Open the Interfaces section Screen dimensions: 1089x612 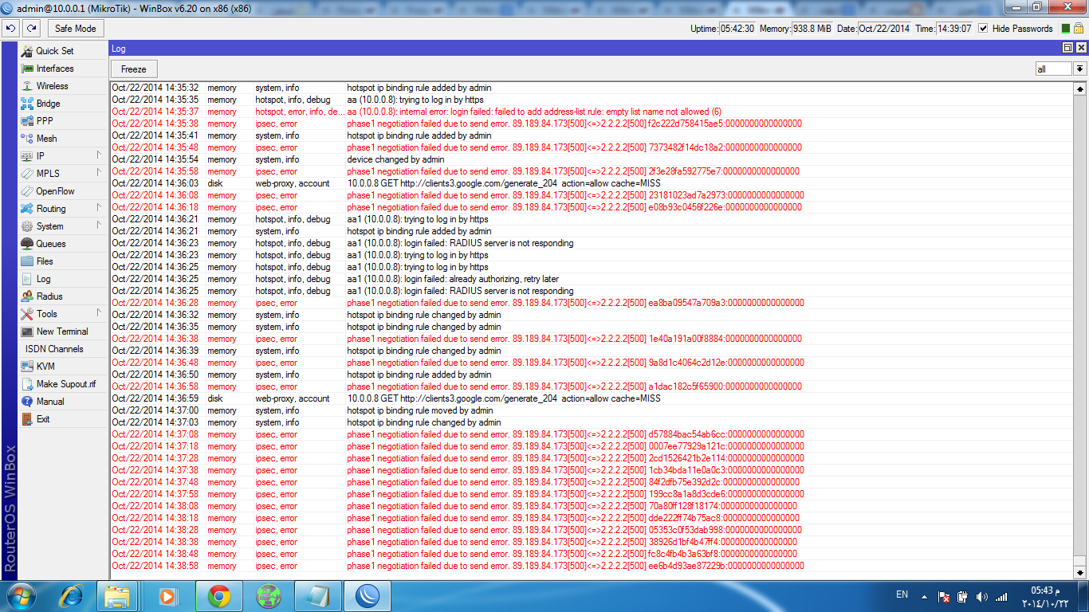[x=63, y=69]
